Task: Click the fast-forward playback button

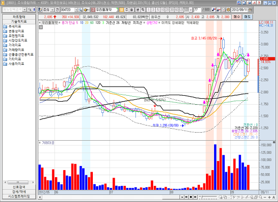Action: tap(195, 197)
